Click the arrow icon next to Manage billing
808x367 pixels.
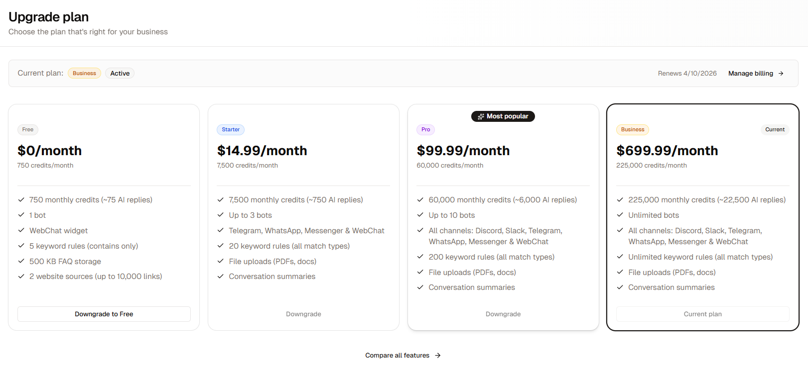781,74
